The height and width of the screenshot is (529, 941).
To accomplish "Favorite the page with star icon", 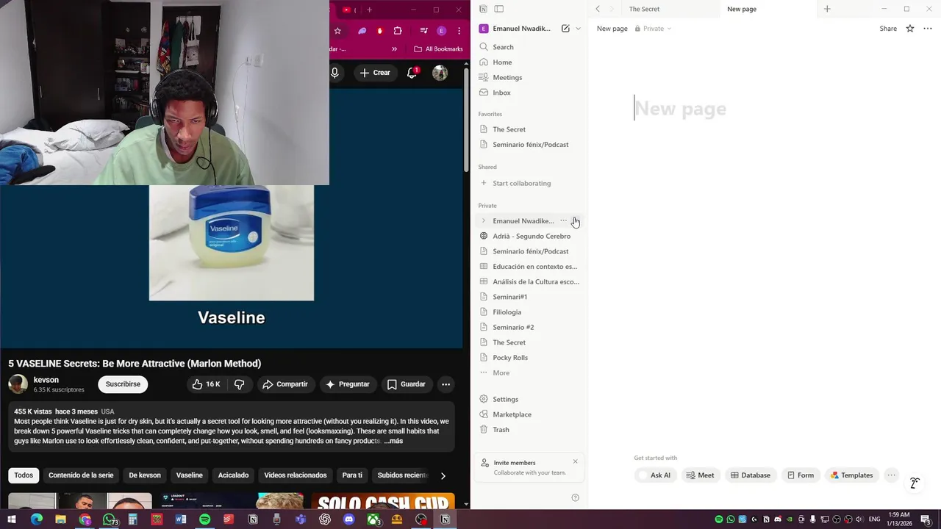I will click(x=910, y=29).
